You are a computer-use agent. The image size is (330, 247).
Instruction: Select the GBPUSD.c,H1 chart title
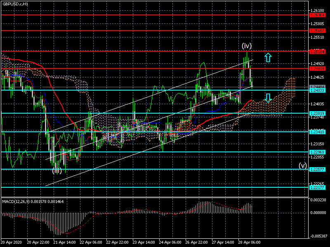point(15,4)
